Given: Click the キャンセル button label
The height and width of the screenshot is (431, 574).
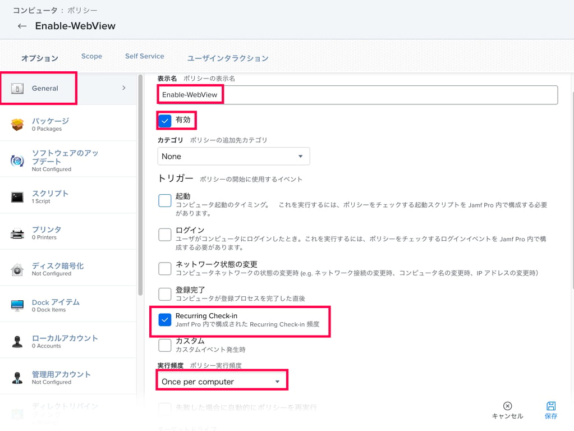Looking at the screenshot, I should click(507, 416).
